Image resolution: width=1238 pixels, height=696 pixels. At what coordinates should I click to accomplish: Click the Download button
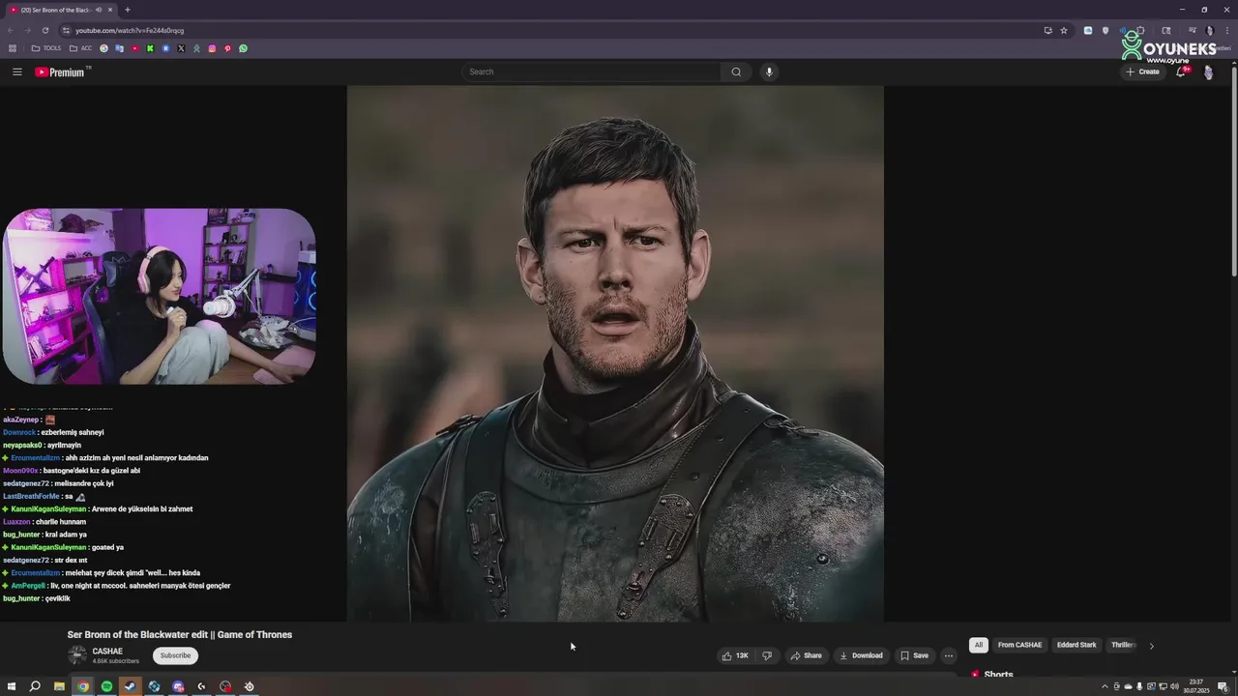pos(861,655)
